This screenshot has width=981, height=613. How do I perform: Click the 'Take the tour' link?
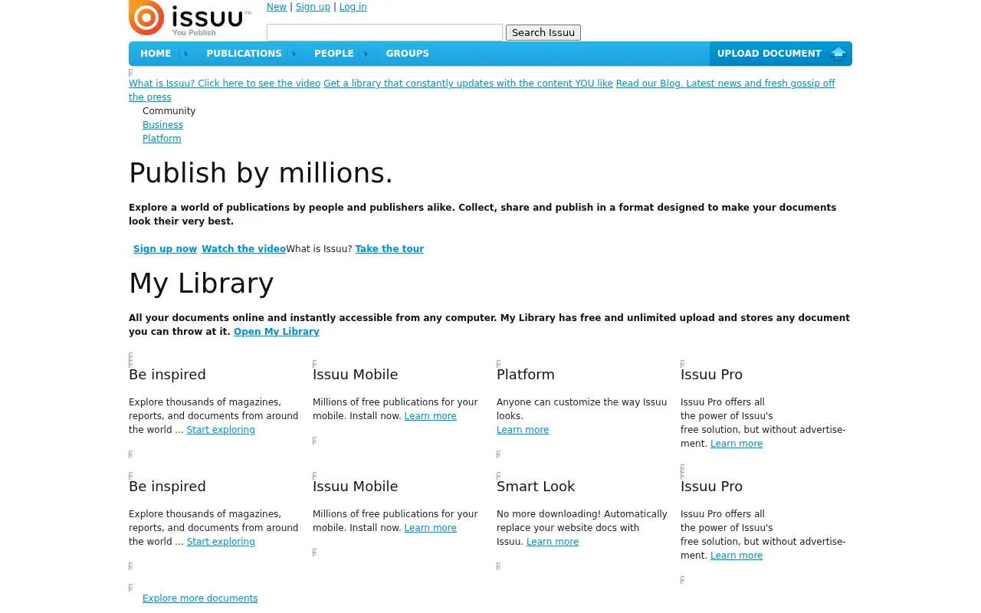click(x=389, y=249)
